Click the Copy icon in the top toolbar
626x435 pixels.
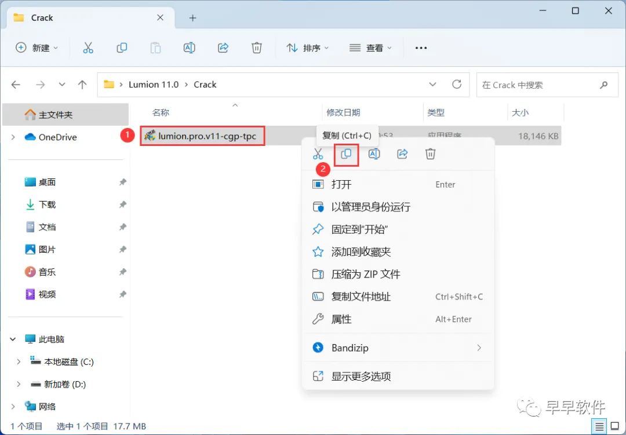click(x=122, y=48)
